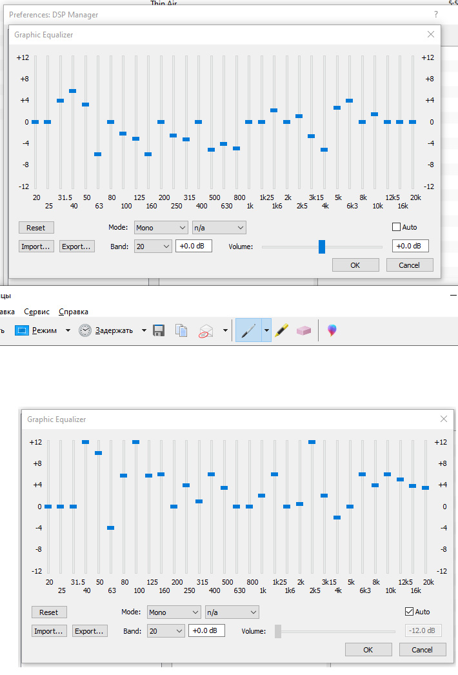The image size is (458, 675).
Task: Click the 4k band slider handle, Auto-unchecked equalizer
Action: (x=324, y=150)
